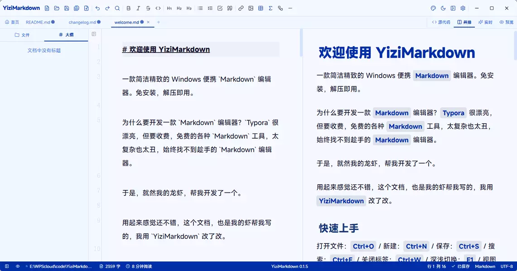Click the file path in the status bar
Screen dimensions: 517x271
(59, 266)
